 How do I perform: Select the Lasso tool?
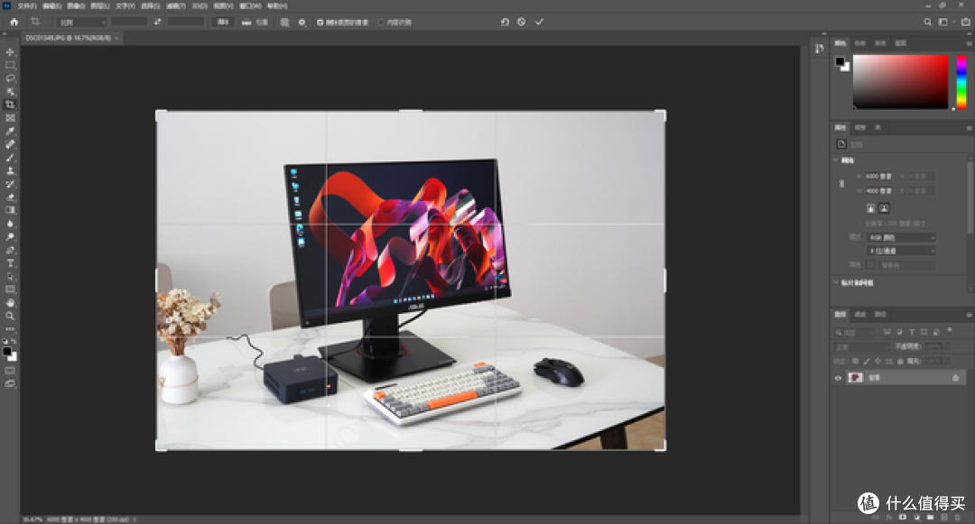(10, 78)
